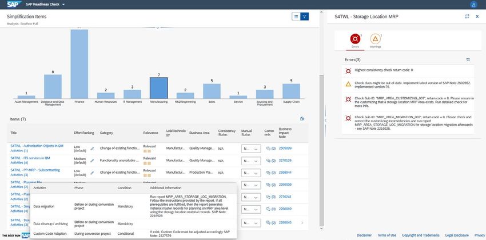The image size is (486, 240).
Task: Close the Storage Location MRP panel
Action: (x=477, y=17)
